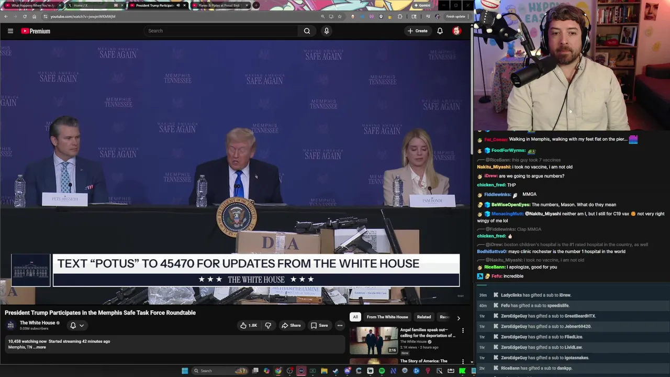
Task: Open Windows Start menu
Action: (185, 371)
